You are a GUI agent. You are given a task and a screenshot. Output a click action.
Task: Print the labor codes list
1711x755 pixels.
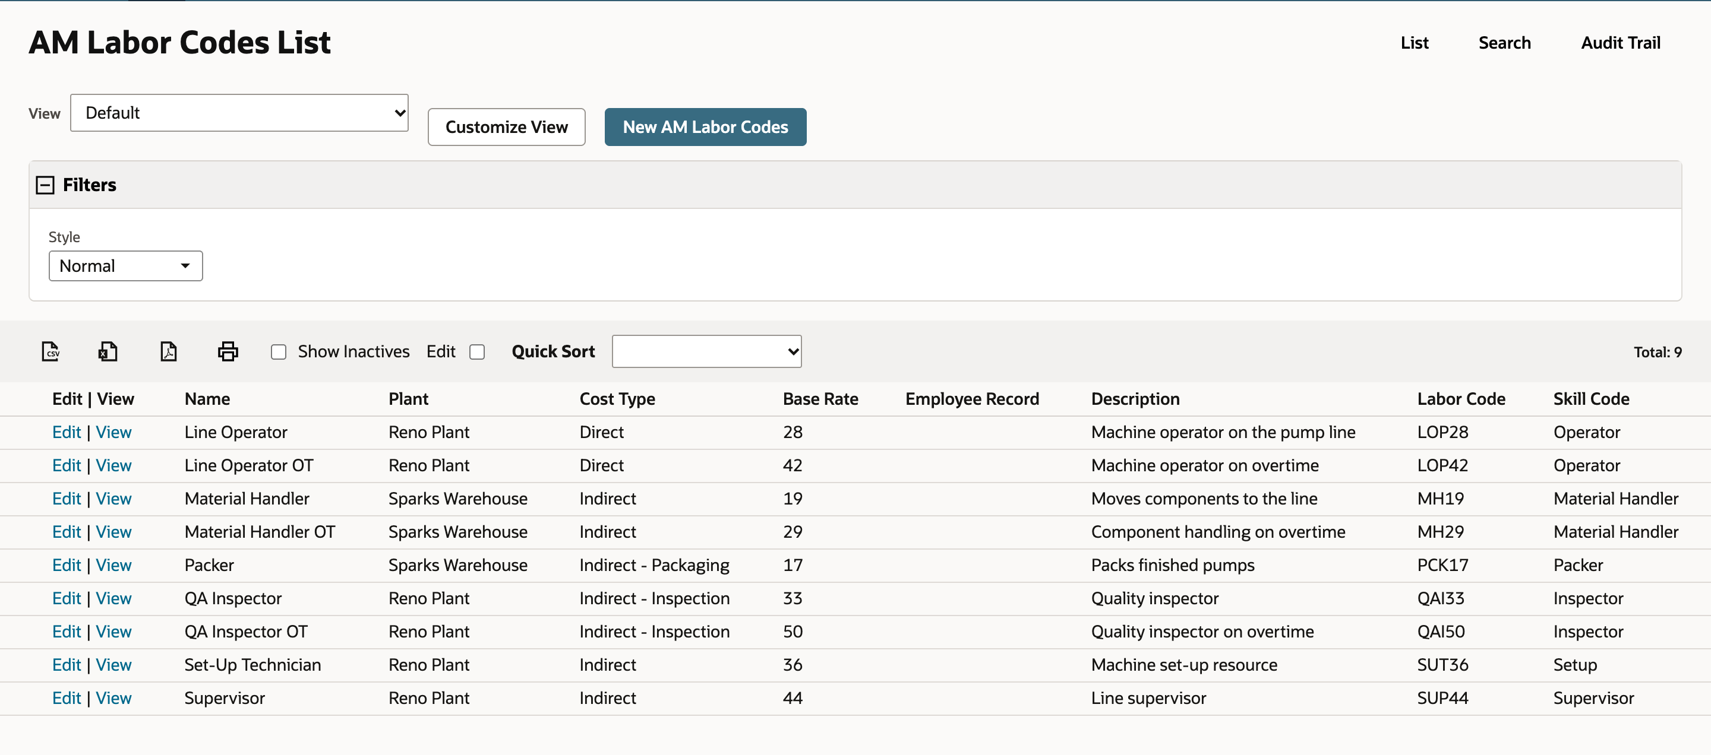click(228, 351)
